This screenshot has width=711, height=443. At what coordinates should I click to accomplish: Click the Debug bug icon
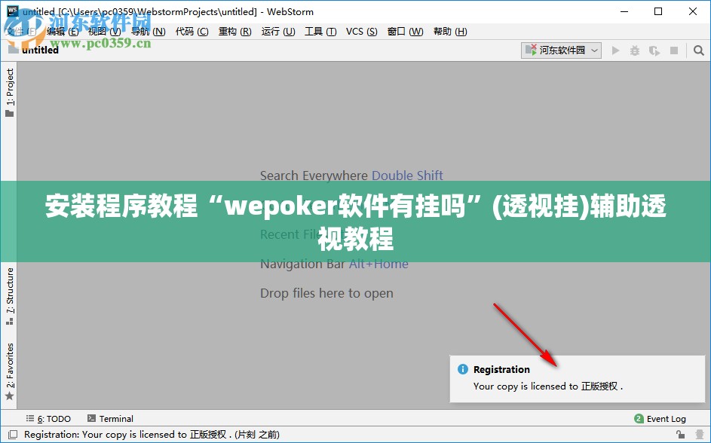point(635,50)
